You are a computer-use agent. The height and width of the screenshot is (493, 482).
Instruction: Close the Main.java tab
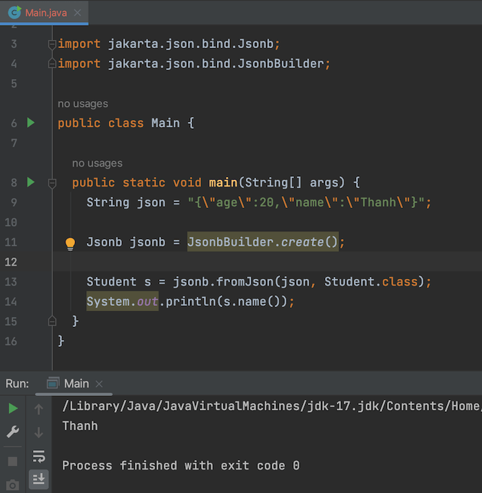(77, 13)
